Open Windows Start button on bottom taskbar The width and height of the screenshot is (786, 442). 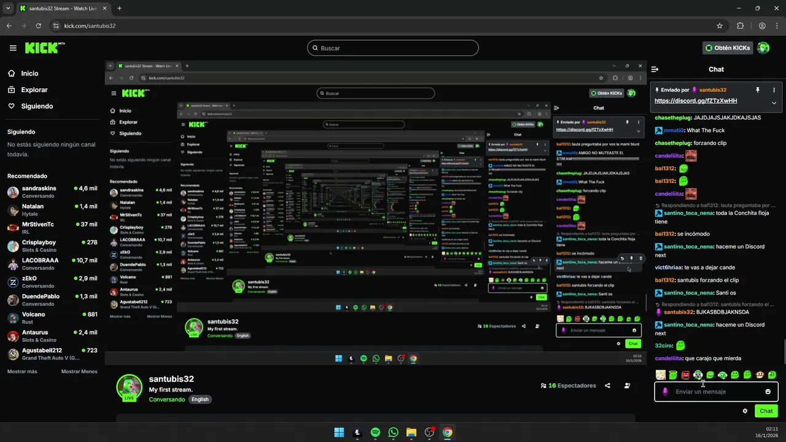[339, 432]
